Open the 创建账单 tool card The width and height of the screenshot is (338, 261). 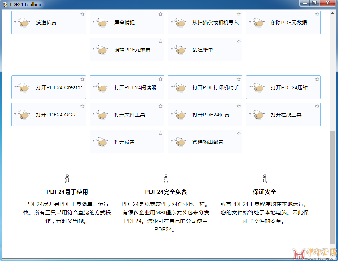tap(205, 50)
